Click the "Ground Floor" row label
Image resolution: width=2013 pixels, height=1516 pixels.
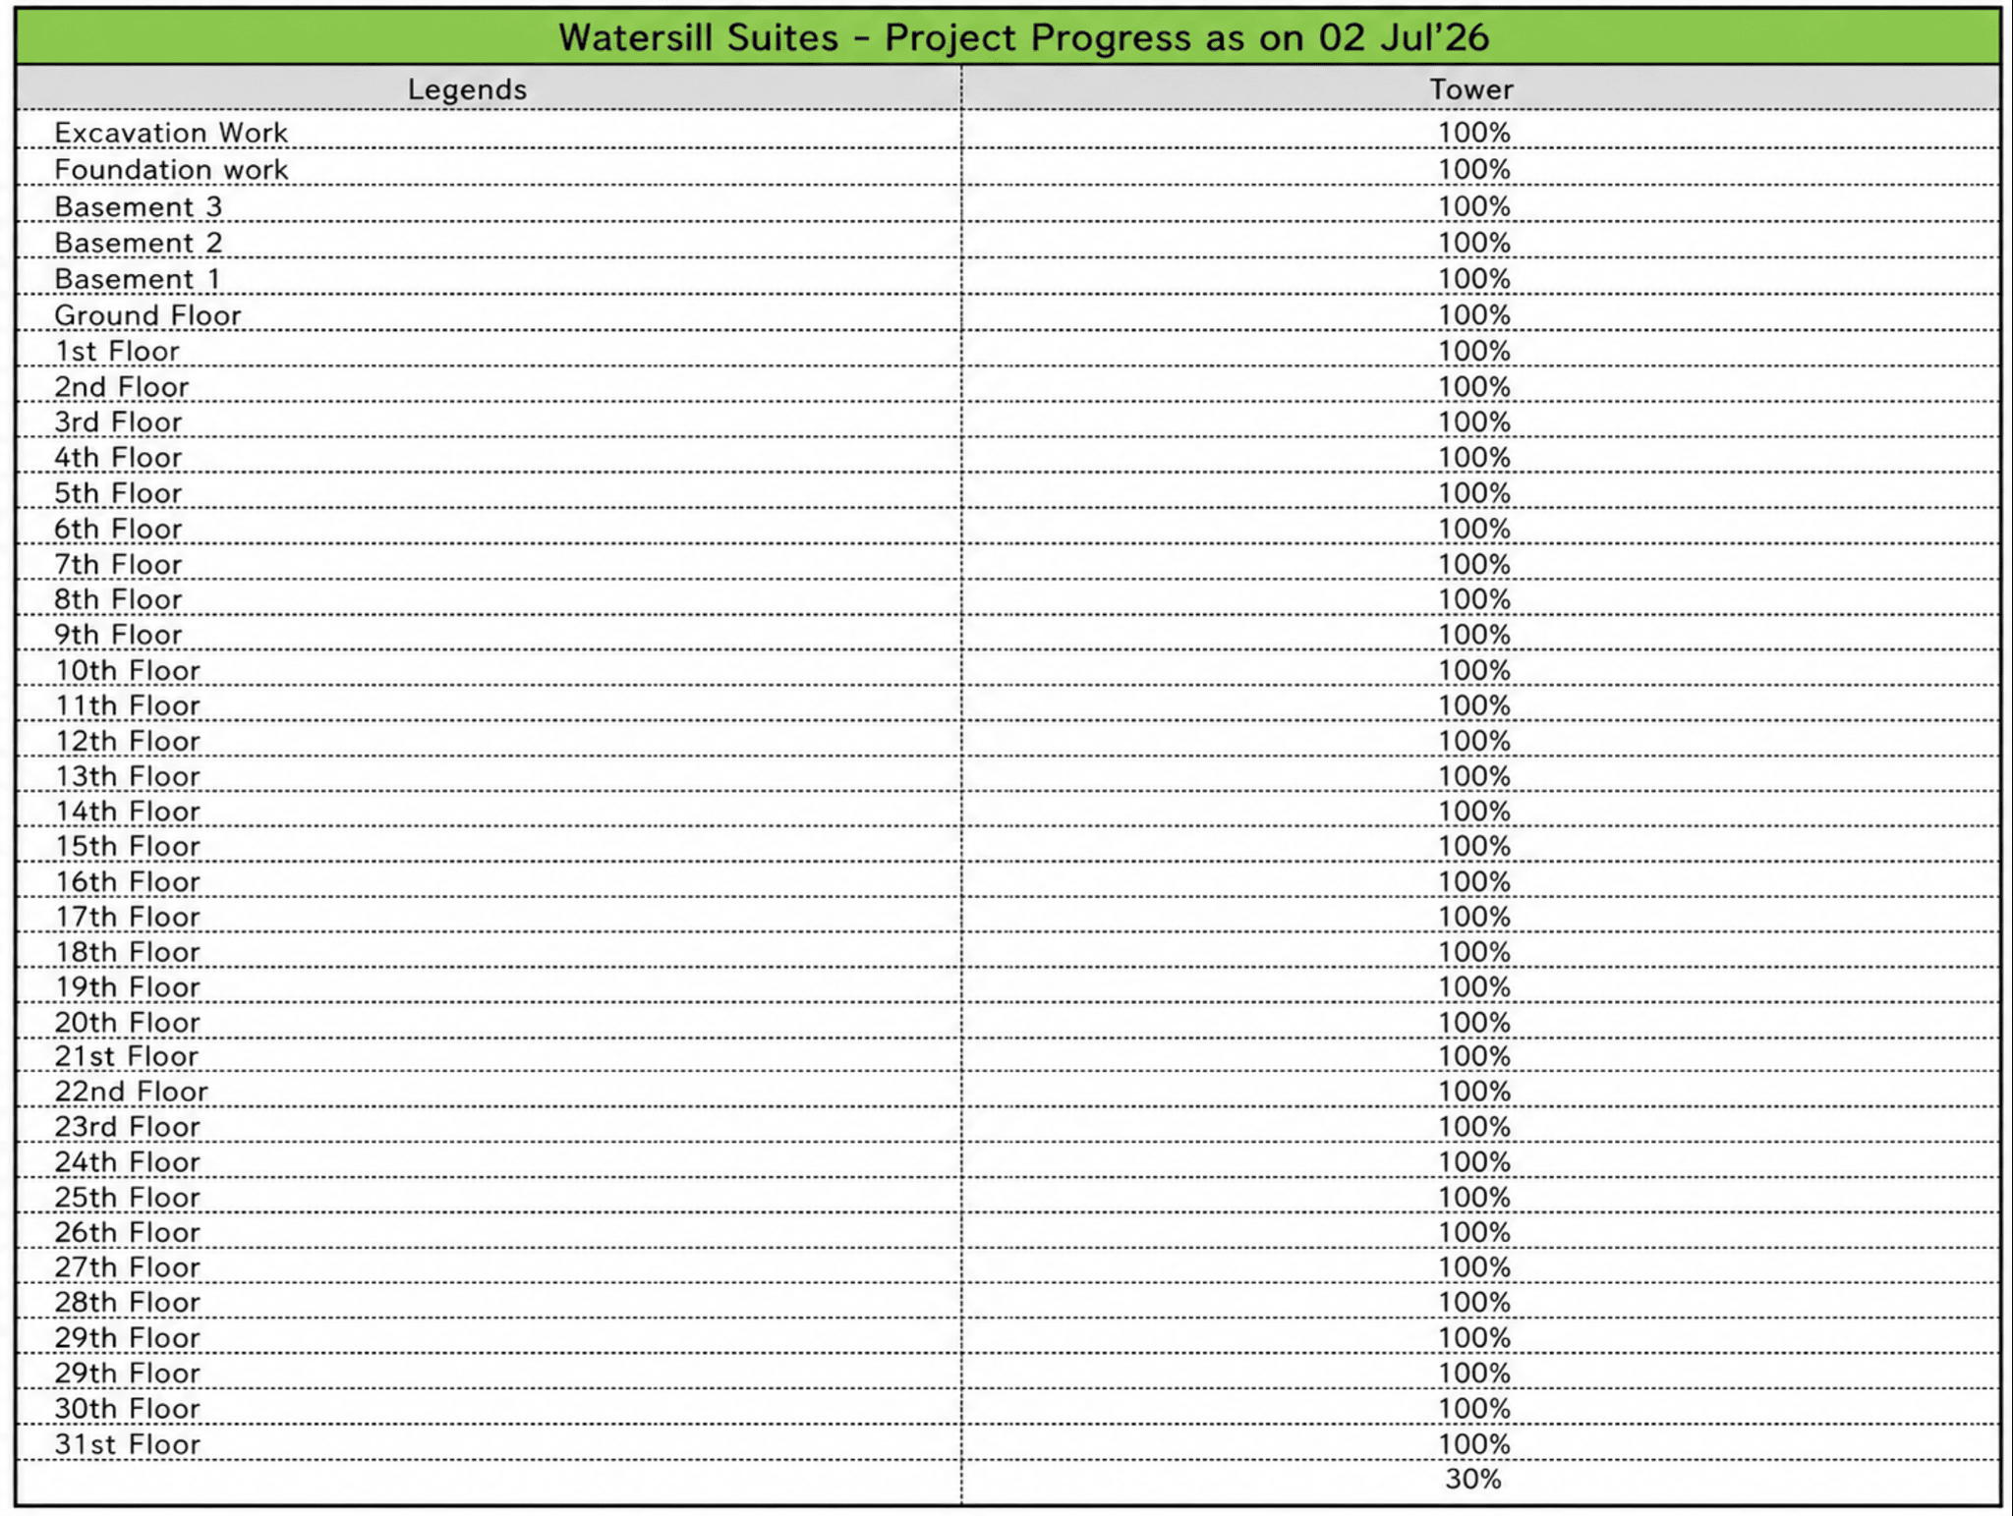click(x=147, y=315)
